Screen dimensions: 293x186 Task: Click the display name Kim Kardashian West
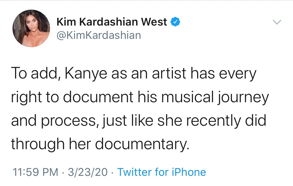112,22
